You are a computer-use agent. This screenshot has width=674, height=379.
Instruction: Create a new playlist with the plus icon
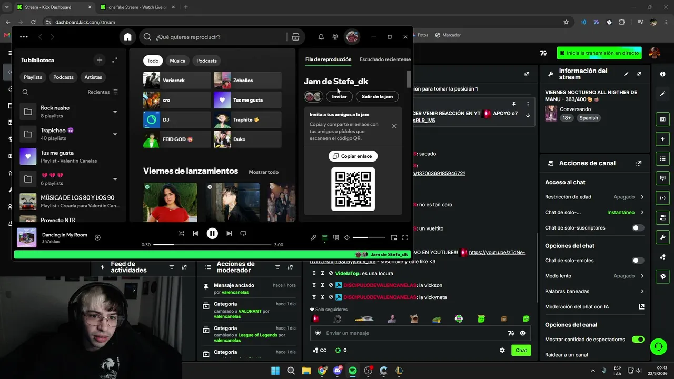click(100, 60)
